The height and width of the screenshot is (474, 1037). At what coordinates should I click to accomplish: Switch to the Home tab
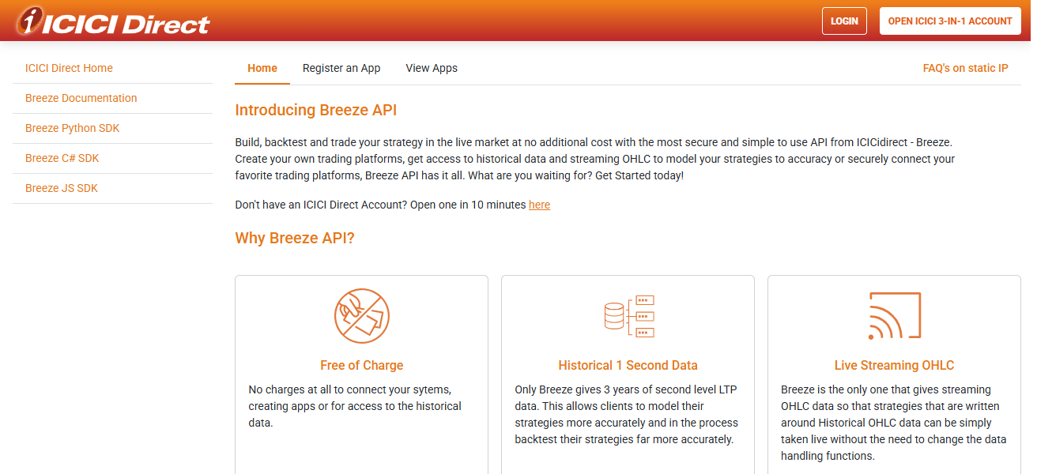tap(262, 68)
